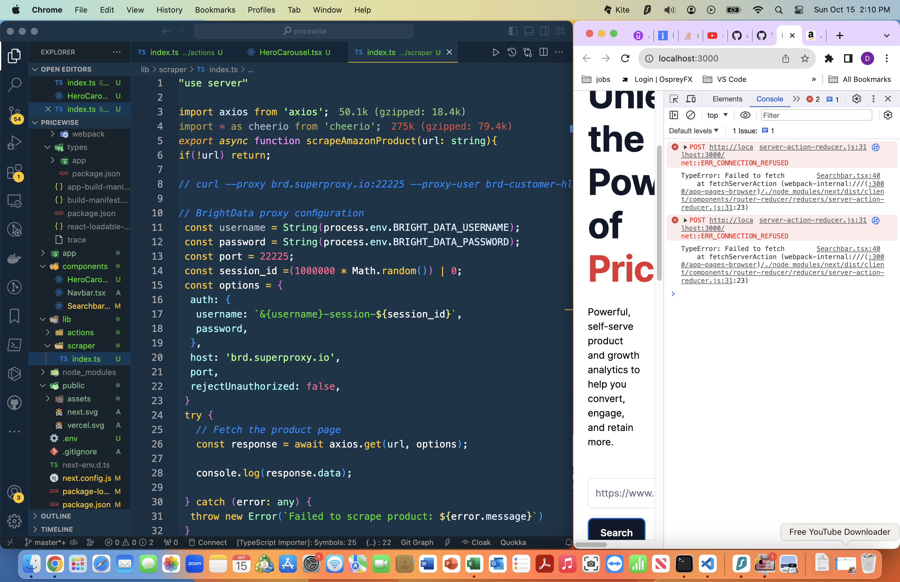Image resolution: width=900 pixels, height=582 pixels.
Task: Toggle the secondary sidebar layout button
Action: (x=545, y=31)
